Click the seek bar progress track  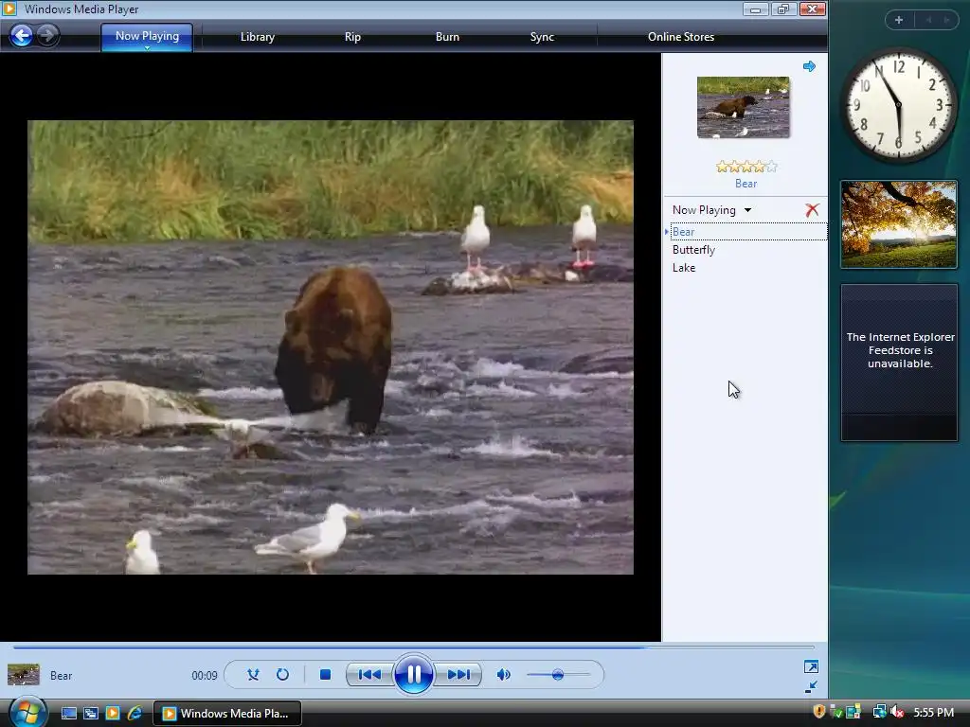[x=413, y=647]
